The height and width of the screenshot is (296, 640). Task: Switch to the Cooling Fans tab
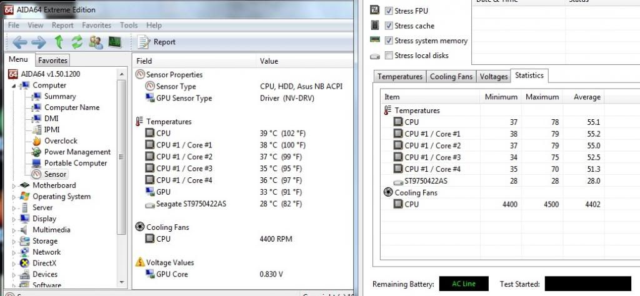[451, 77]
